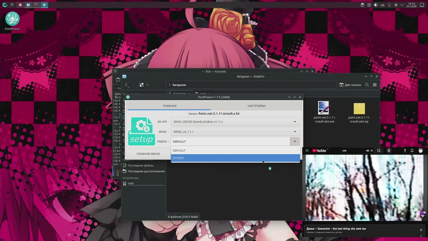Open the 3D API combo box
Image resolution: width=428 pixels, height=241 pixels.
click(235, 122)
